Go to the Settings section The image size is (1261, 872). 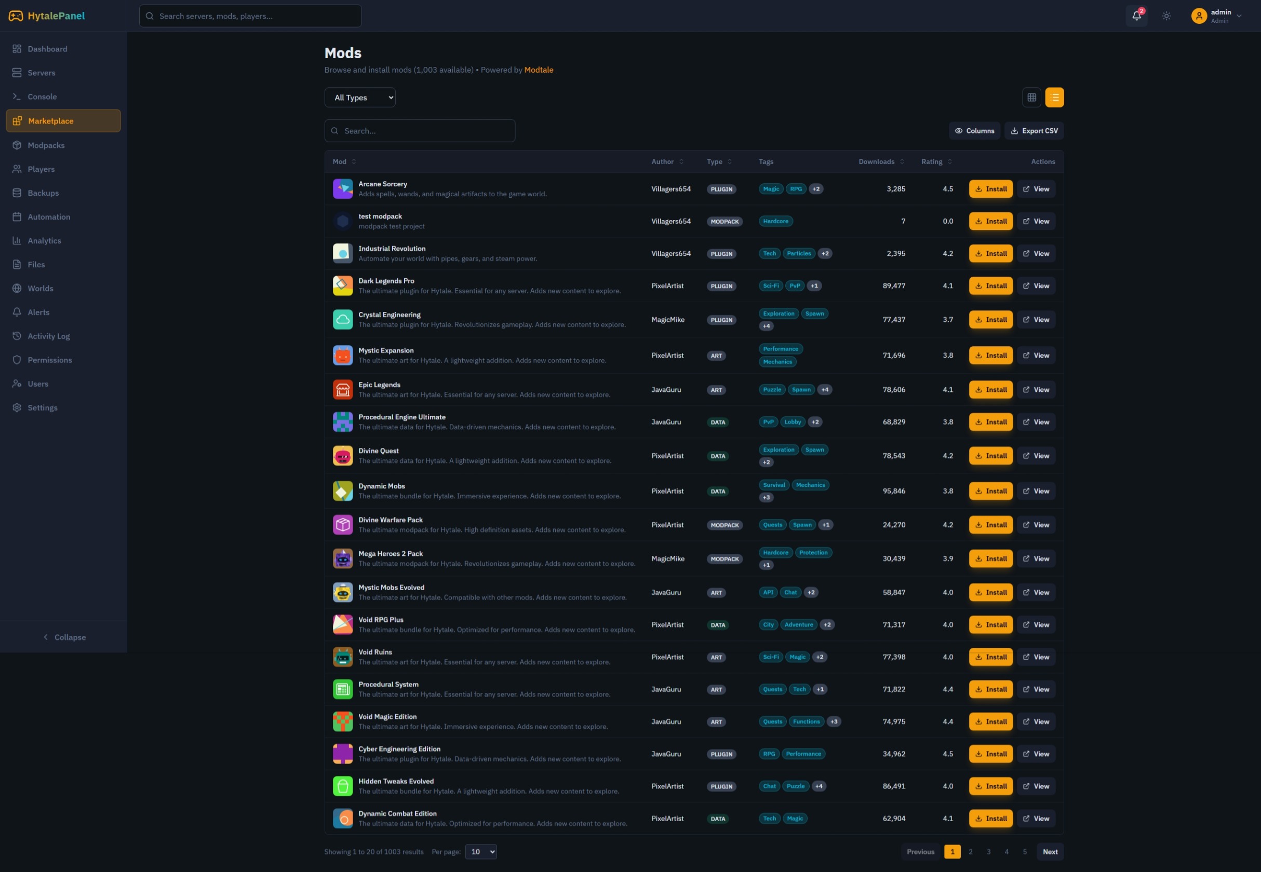[x=42, y=407]
